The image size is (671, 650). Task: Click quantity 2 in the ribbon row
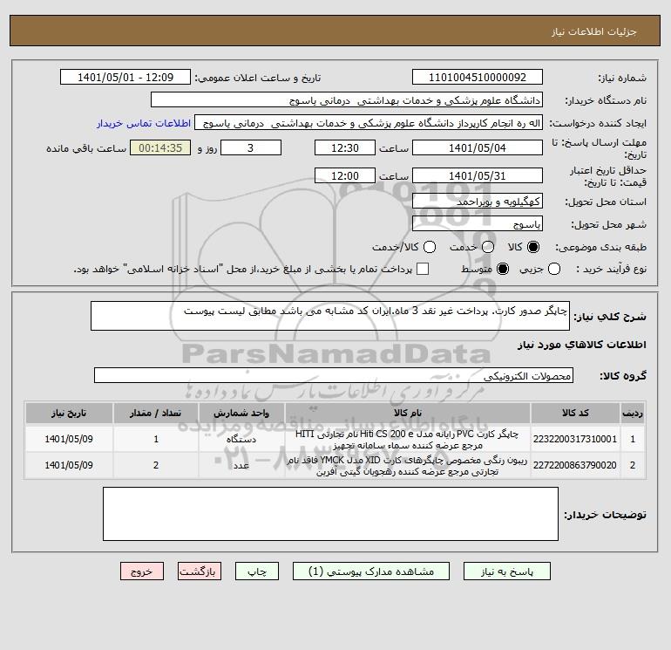tap(156, 465)
